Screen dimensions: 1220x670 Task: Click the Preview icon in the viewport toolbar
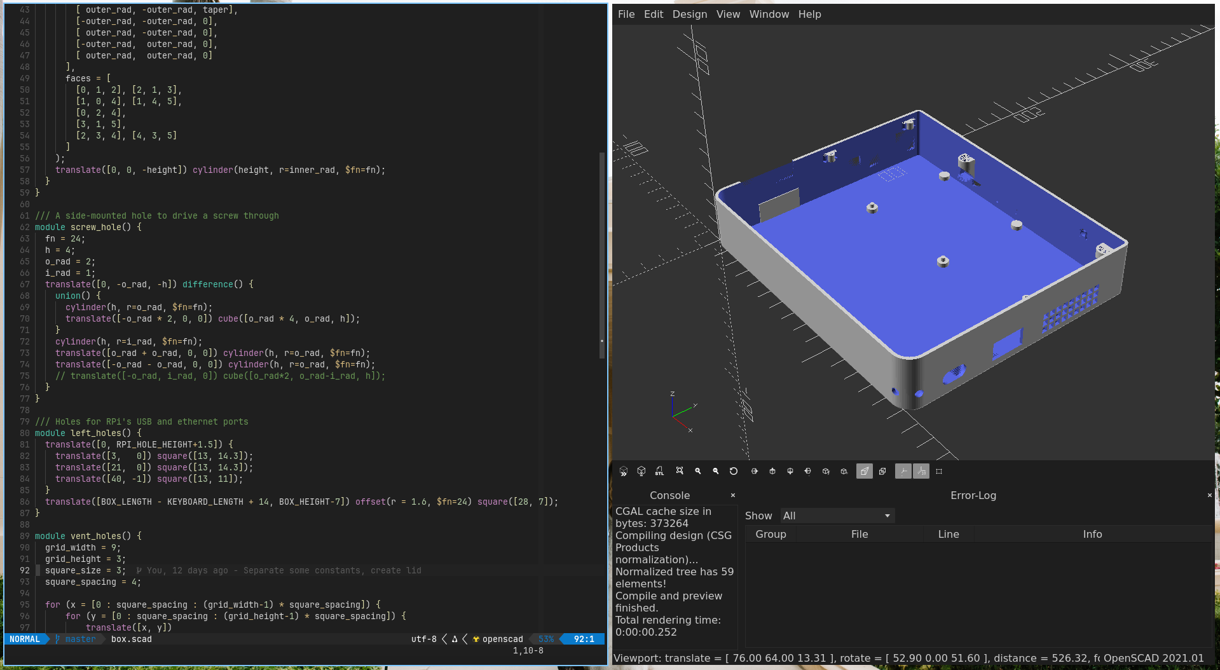pyautogui.click(x=623, y=471)
